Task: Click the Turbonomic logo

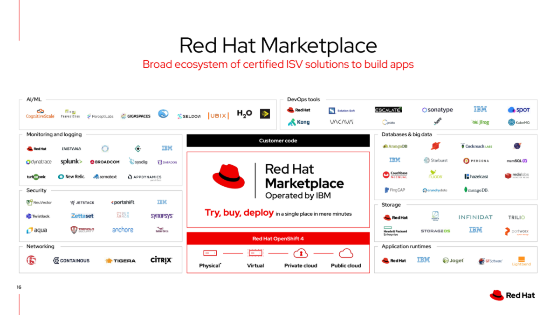Action: pyautogui.click(x=36, y=177)
